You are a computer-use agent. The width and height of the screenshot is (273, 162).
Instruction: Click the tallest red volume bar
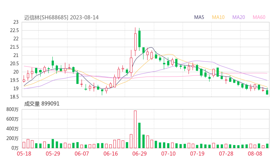135,129
